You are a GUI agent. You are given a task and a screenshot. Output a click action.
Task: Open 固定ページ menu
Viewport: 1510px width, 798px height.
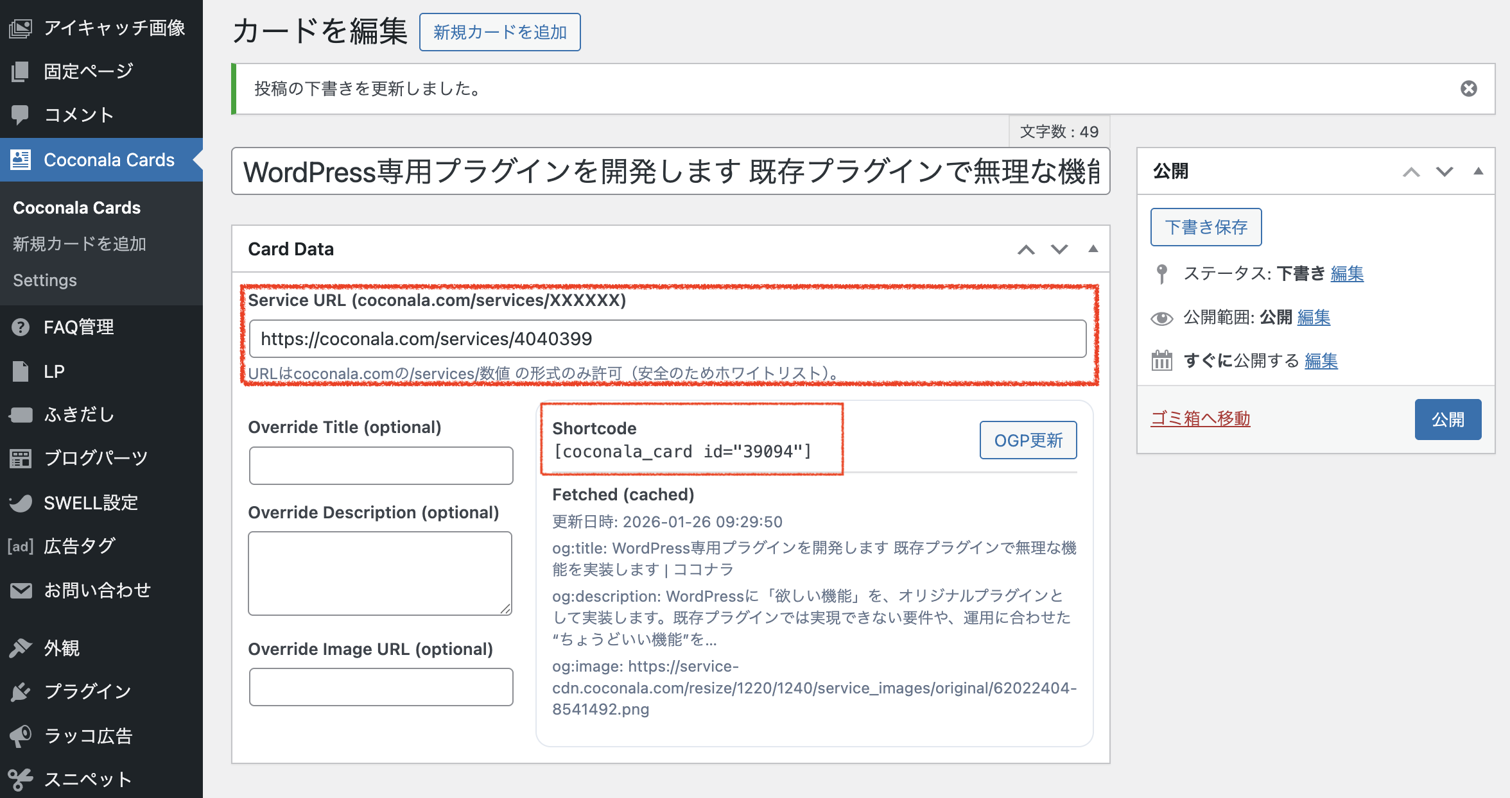tap(101, 71)
